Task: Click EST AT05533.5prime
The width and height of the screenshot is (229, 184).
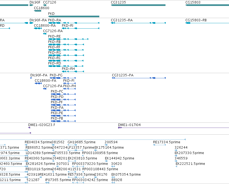Action: [66, 153]
